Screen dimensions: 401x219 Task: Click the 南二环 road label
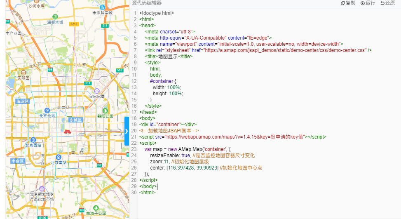(x=77, y=153)
